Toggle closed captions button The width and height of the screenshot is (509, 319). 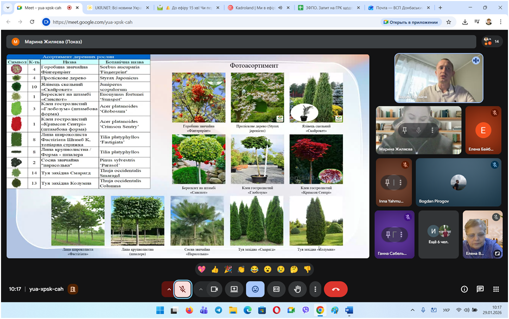(x=276, y=289)
